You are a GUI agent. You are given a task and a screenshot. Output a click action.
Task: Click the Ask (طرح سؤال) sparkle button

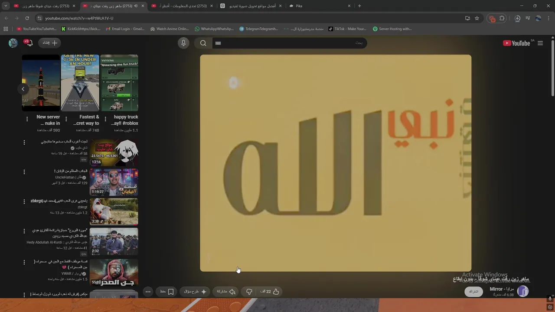[x=195, y=292]
